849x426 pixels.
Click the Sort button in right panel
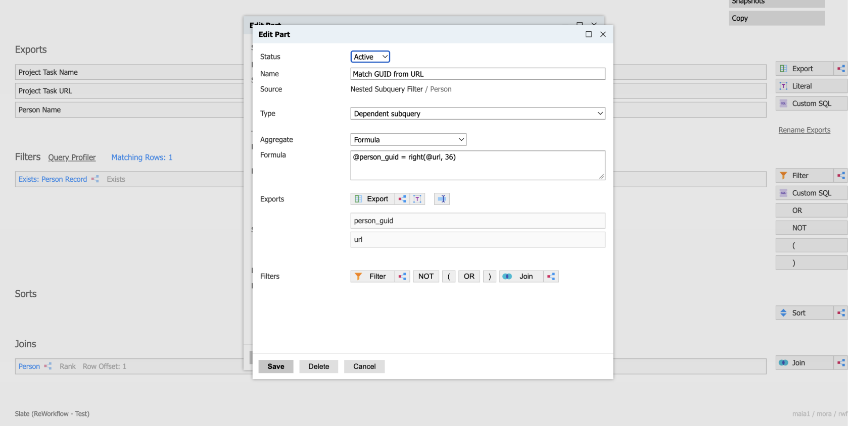(x=805, y=313)
